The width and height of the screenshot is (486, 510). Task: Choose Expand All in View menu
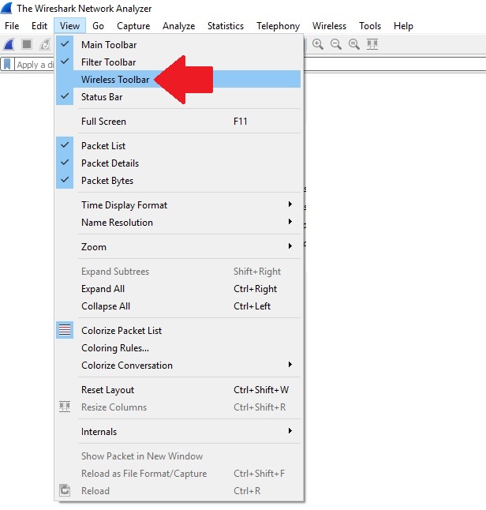178,288
